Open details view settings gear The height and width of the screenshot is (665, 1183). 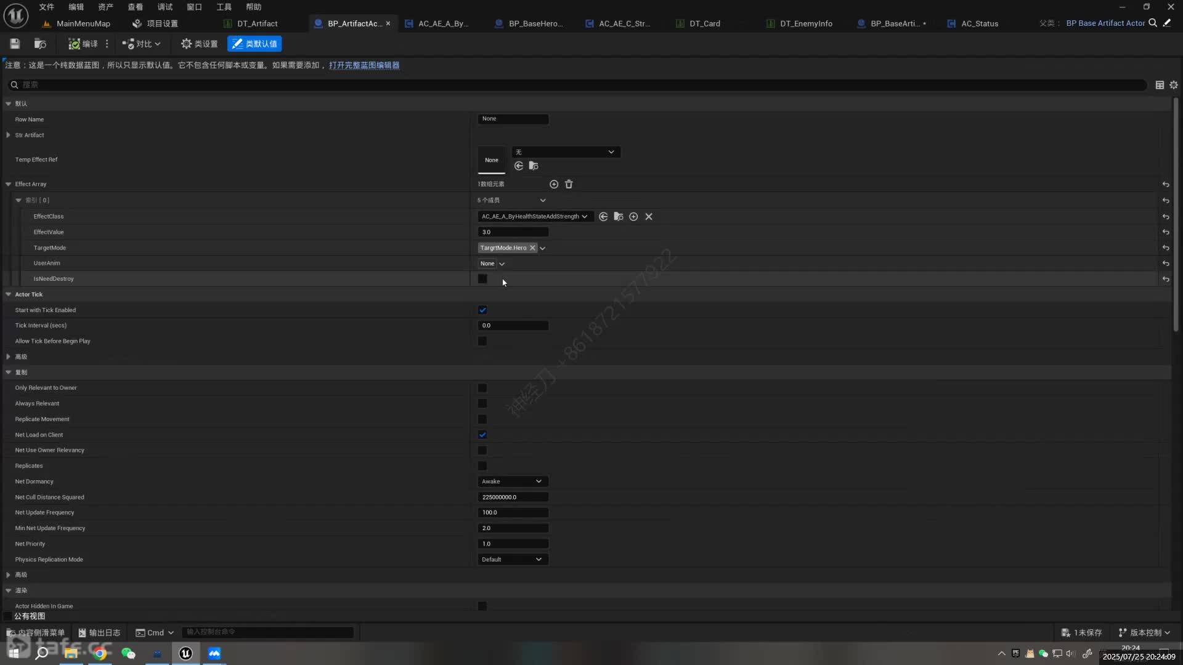point(1173,85)
